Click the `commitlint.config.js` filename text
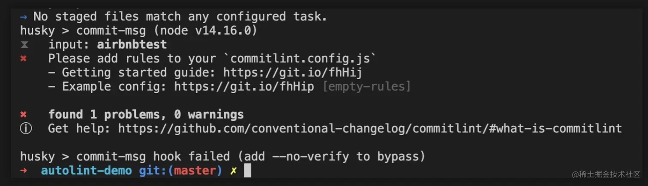Viewport: 648px width, 186px height. pyautogui.click(x=293, y=59)
